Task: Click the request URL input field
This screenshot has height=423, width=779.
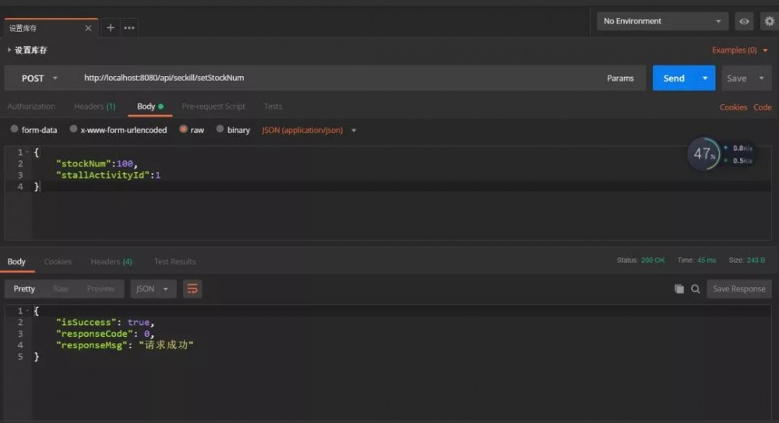Action: click(x=335, y=79)
